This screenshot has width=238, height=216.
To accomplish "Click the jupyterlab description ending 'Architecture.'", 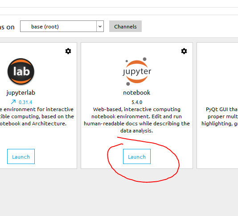I will pos(37,116).
